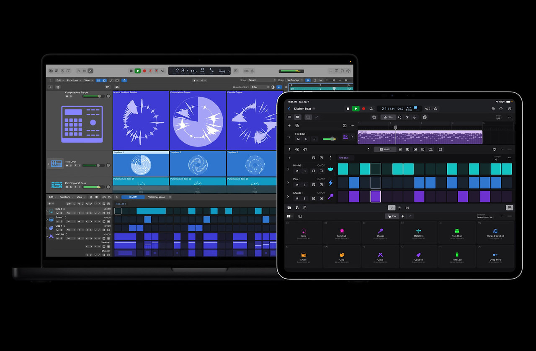Viewport: 536px width, 351px height.
Task: Open the MacBook Smart Controls dial button
Action: pos(78,71)
